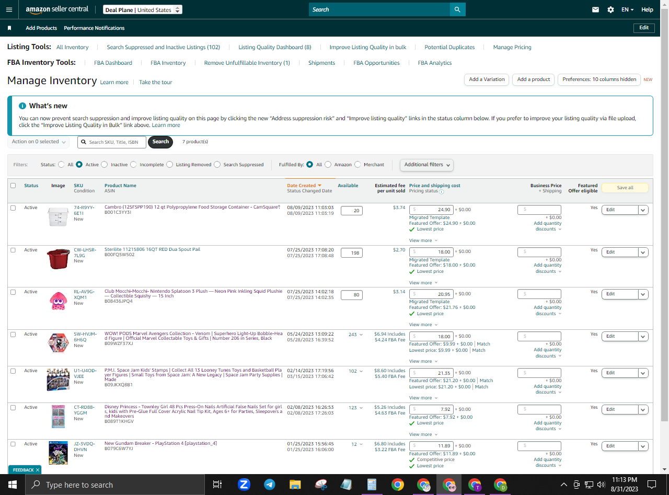
Task: Check the box for SKU 74-R9YY-6E1I row
Action: (13, 208)
